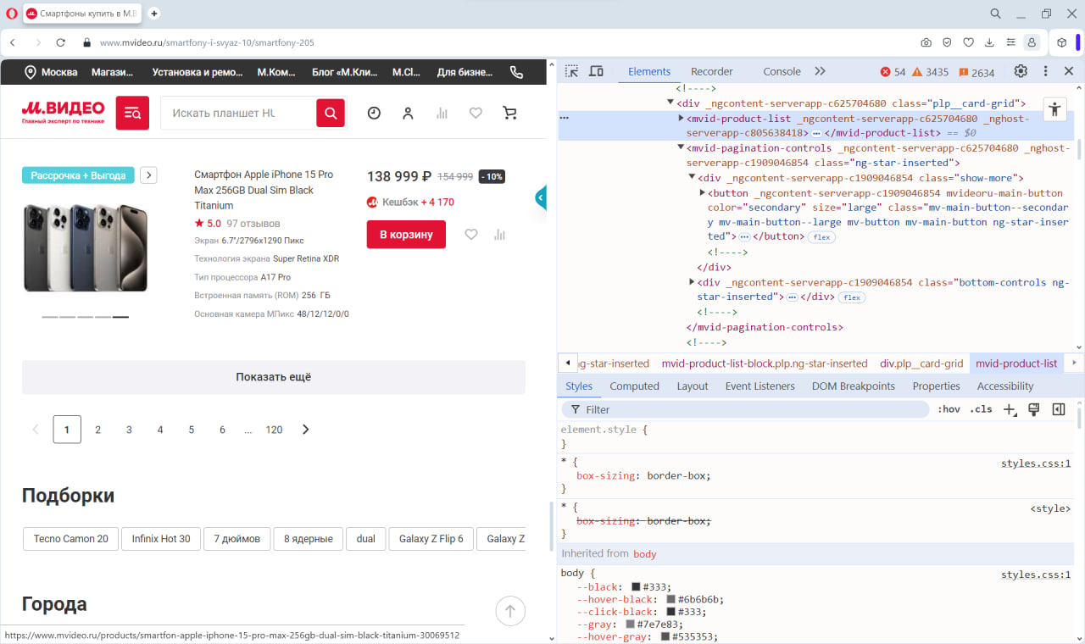Toggle element state :hov button

pyautogui.click(x=949, y=409)
